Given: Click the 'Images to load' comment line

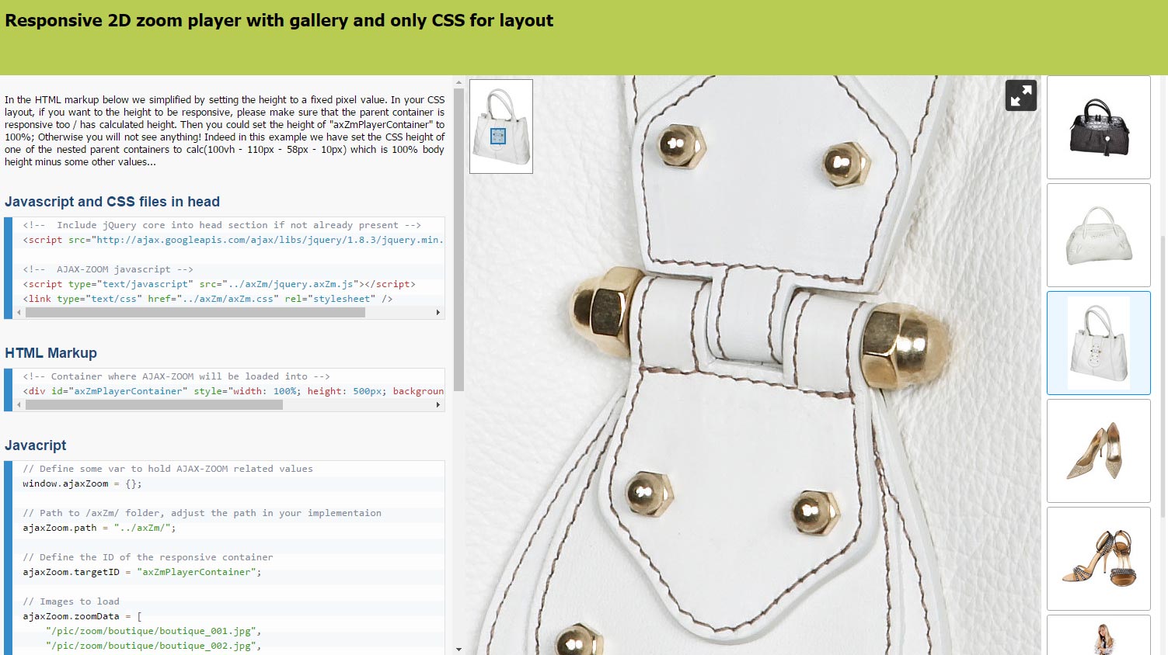Looking at the screenshot, I should pyautogui.click(x=71, y=601).
